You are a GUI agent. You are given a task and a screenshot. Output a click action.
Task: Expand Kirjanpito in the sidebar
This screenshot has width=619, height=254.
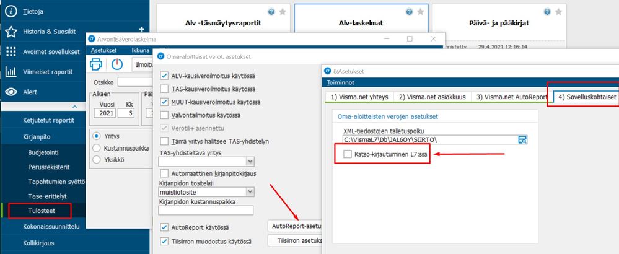click(37, 137)
